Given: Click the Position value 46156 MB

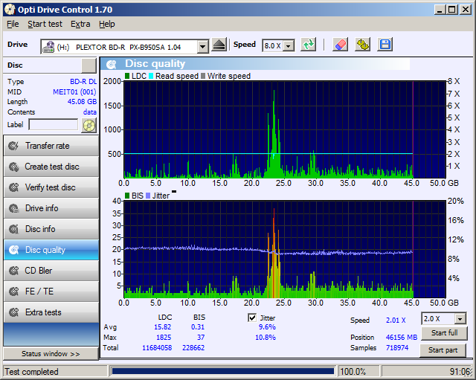Looking at the screenshot, I should (402, 338).
